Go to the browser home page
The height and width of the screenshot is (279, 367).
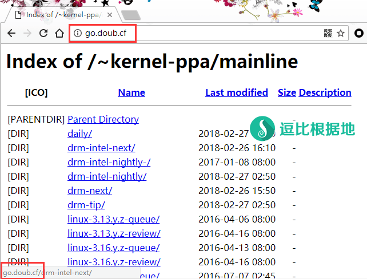pyautogui.click(x=59, y=33)
